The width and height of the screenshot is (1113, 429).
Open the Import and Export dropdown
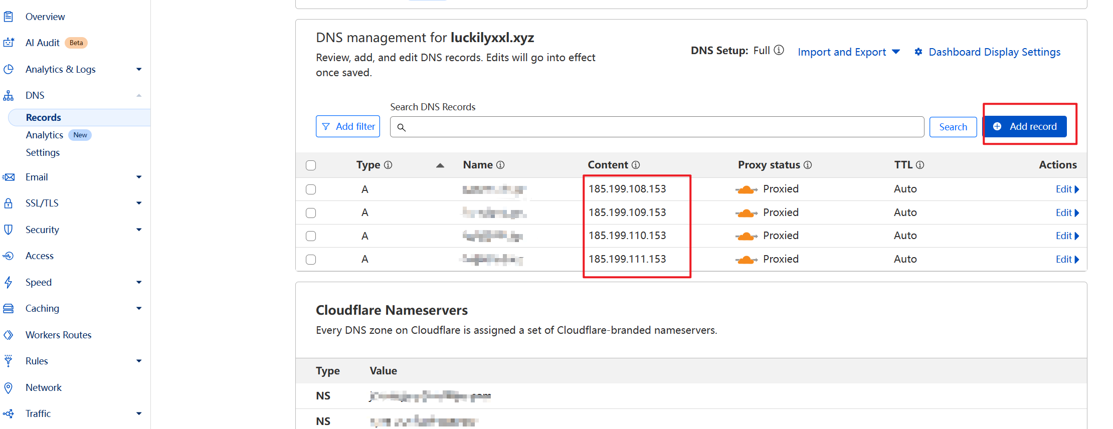tap(849, 52)
